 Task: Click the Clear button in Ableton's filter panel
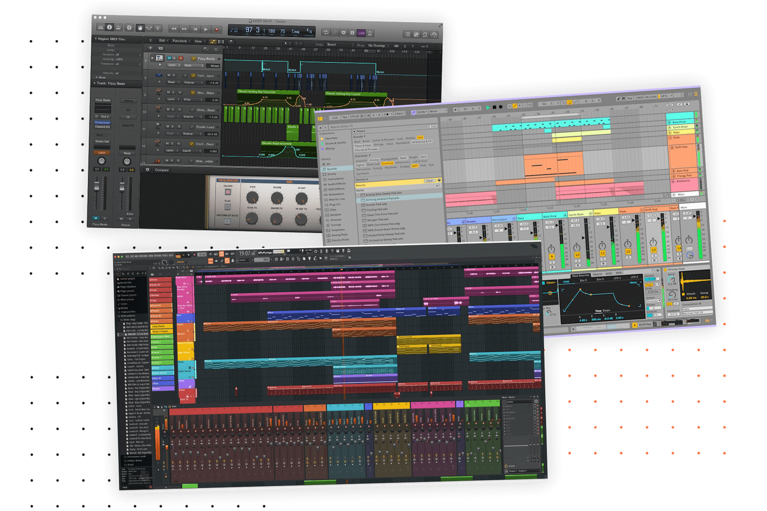[x=430, y=181]
